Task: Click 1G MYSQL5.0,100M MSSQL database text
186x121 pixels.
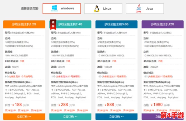Action: click(158, 55)
